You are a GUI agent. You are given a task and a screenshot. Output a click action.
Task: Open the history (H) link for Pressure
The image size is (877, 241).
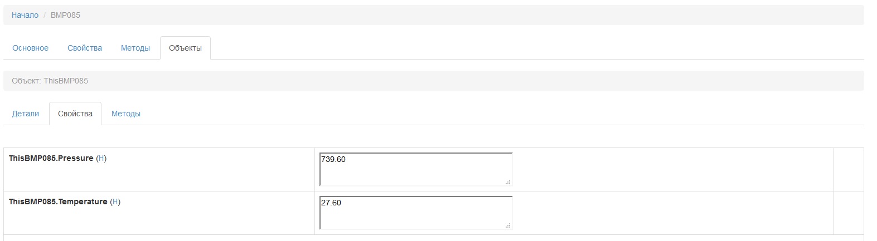(101, 158)
